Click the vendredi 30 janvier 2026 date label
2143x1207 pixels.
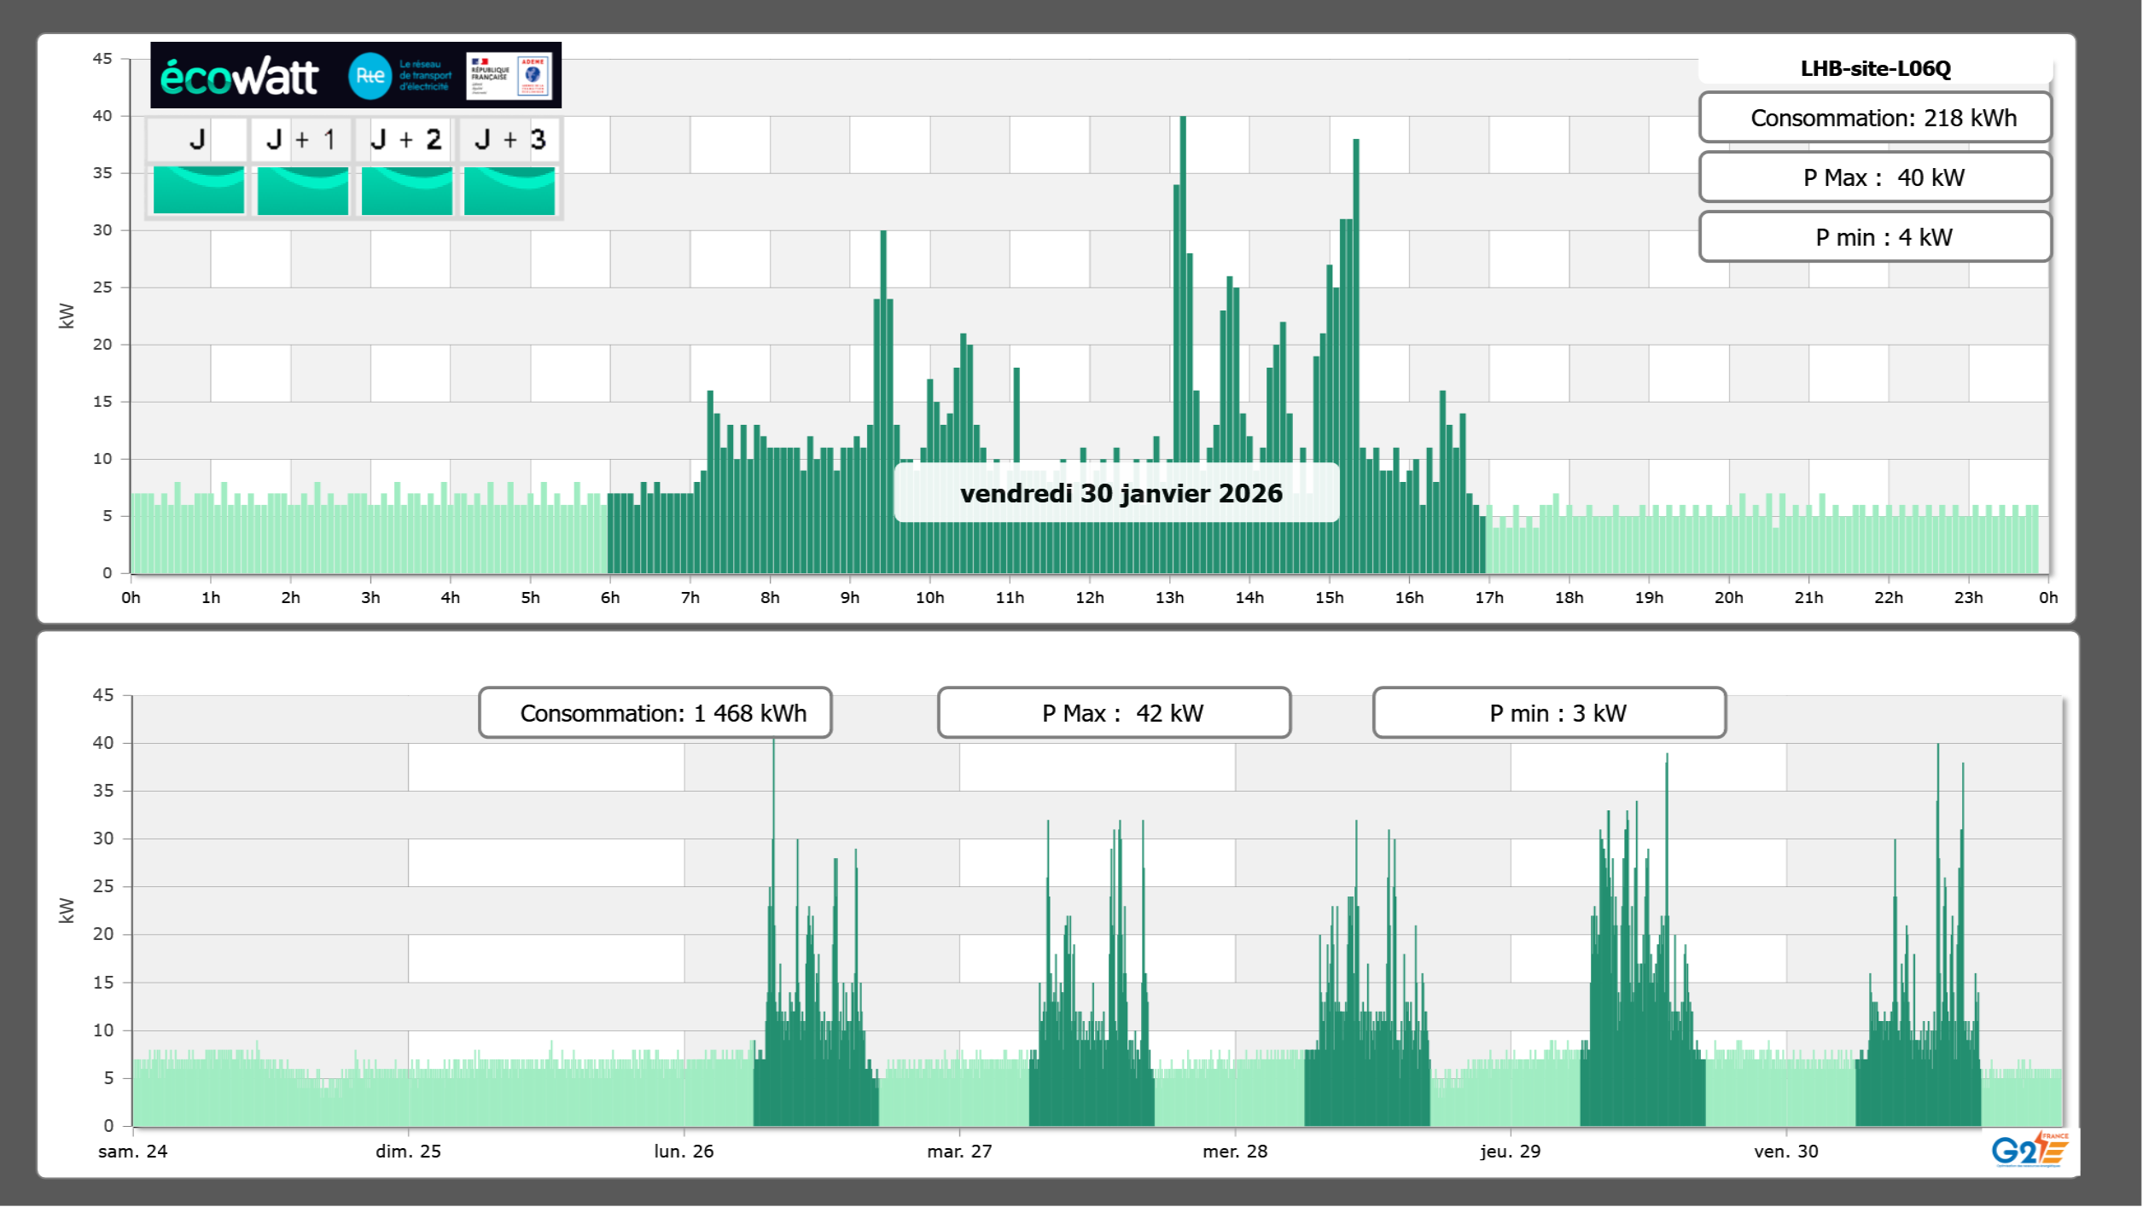tap(1120, 493)
